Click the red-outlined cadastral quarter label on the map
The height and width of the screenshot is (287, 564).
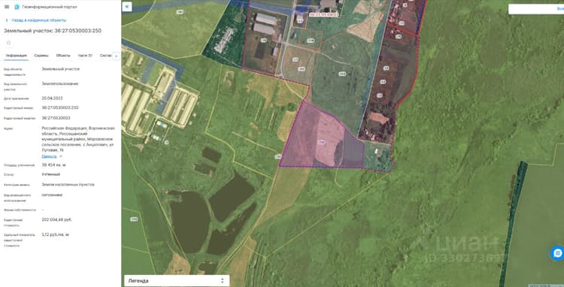tap(323, 15)
